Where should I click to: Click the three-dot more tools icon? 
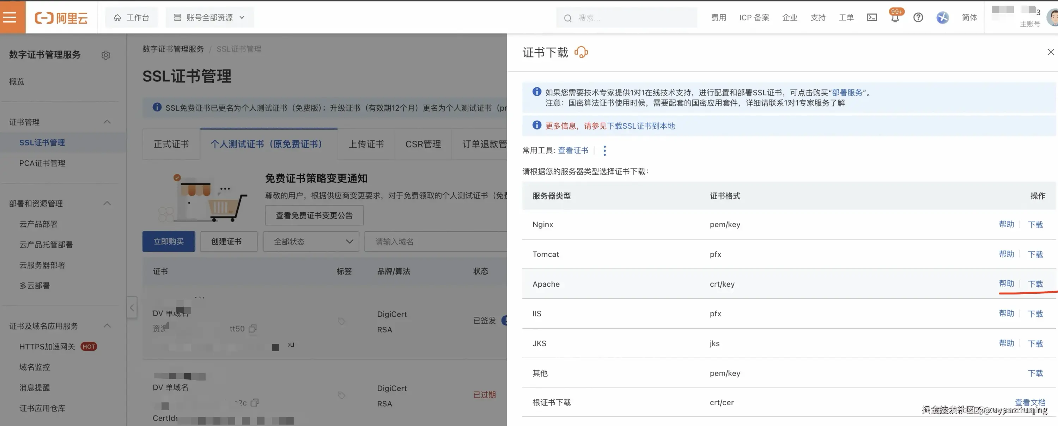[604, 151]
